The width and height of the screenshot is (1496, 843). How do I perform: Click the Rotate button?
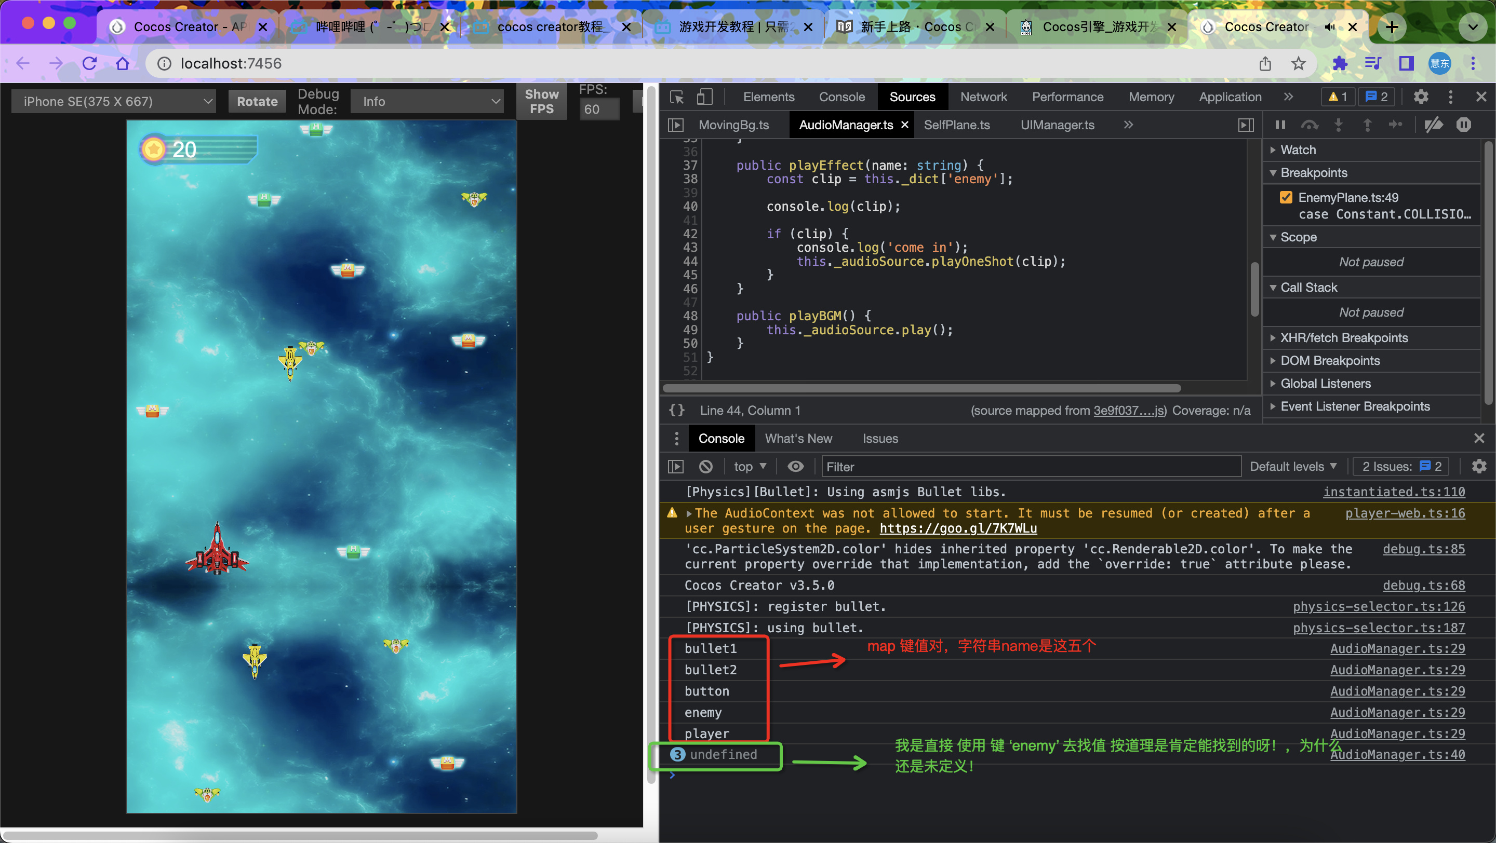(257, 102)
